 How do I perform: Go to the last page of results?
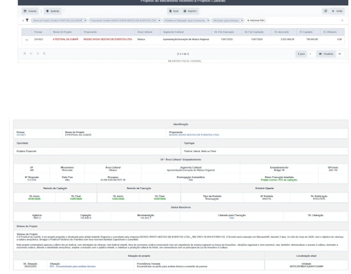(x=44, y=54)
